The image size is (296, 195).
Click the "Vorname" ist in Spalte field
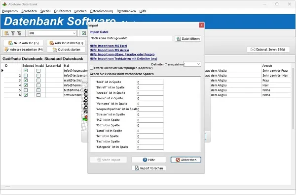[x=150, y=104]
